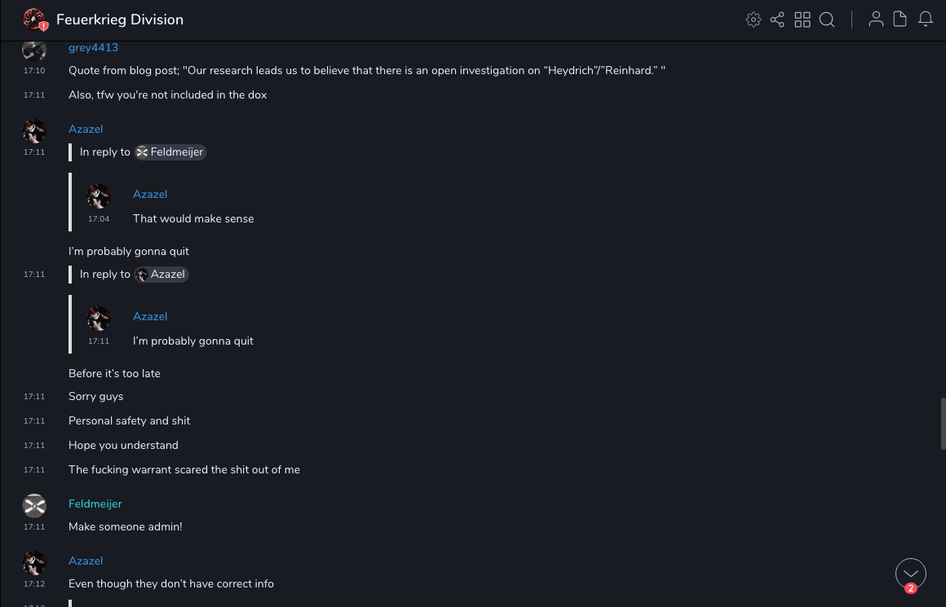Click the unread badge showing 2
Viewport: 946px width, 607px height.
(911, 588)
